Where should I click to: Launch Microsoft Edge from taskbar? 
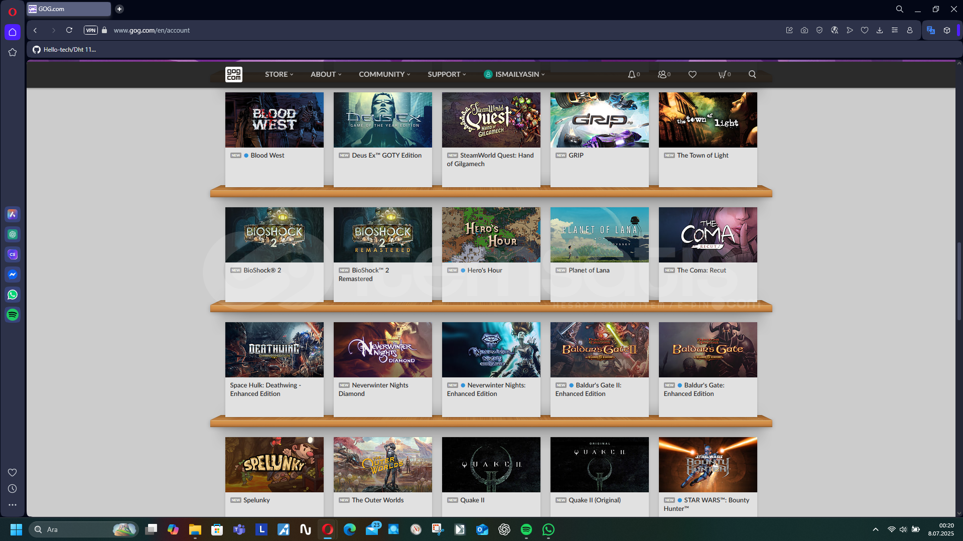click(349, 529)
